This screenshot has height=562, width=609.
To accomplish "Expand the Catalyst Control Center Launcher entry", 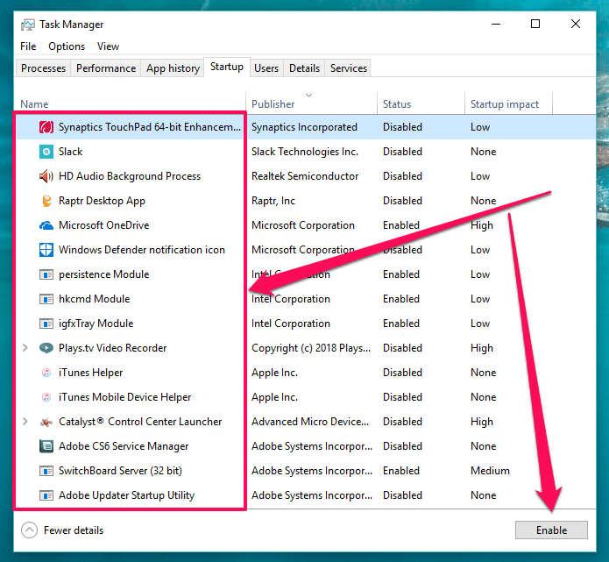I will pyautogui.click(x=25, y=422).
